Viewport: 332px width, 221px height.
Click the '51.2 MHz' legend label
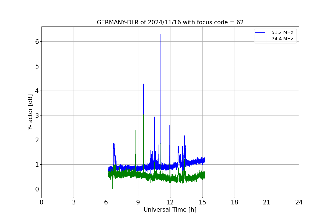click(282, 33)
